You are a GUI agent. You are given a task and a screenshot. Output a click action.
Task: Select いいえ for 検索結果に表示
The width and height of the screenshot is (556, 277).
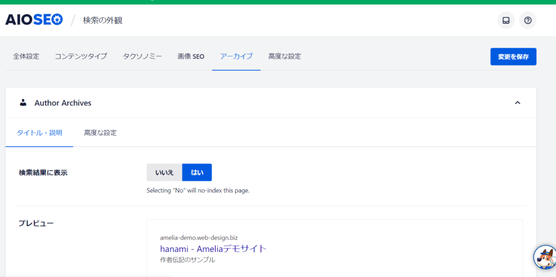[165, 172]
